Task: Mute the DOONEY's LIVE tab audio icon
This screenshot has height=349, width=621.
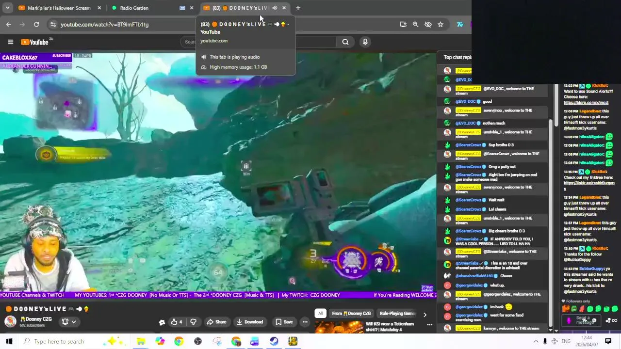Action: (x=275, y=8)
